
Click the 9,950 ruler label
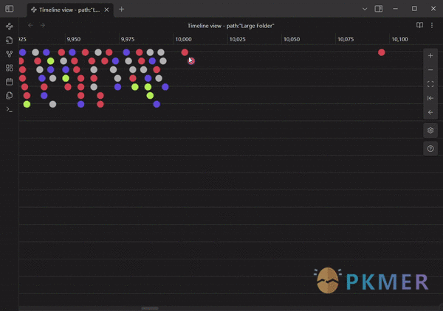74,39
